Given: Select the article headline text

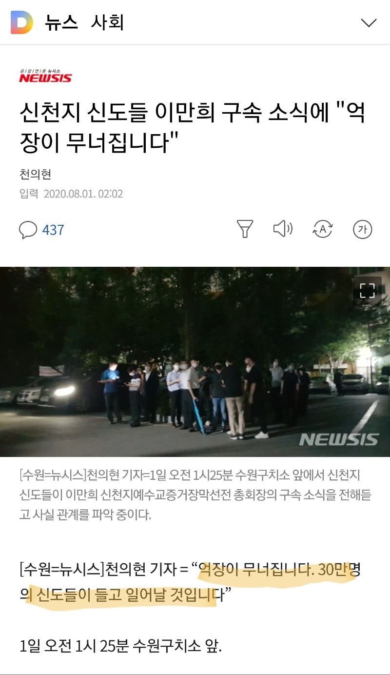Looking at the screenshot, I should (193, 127).
